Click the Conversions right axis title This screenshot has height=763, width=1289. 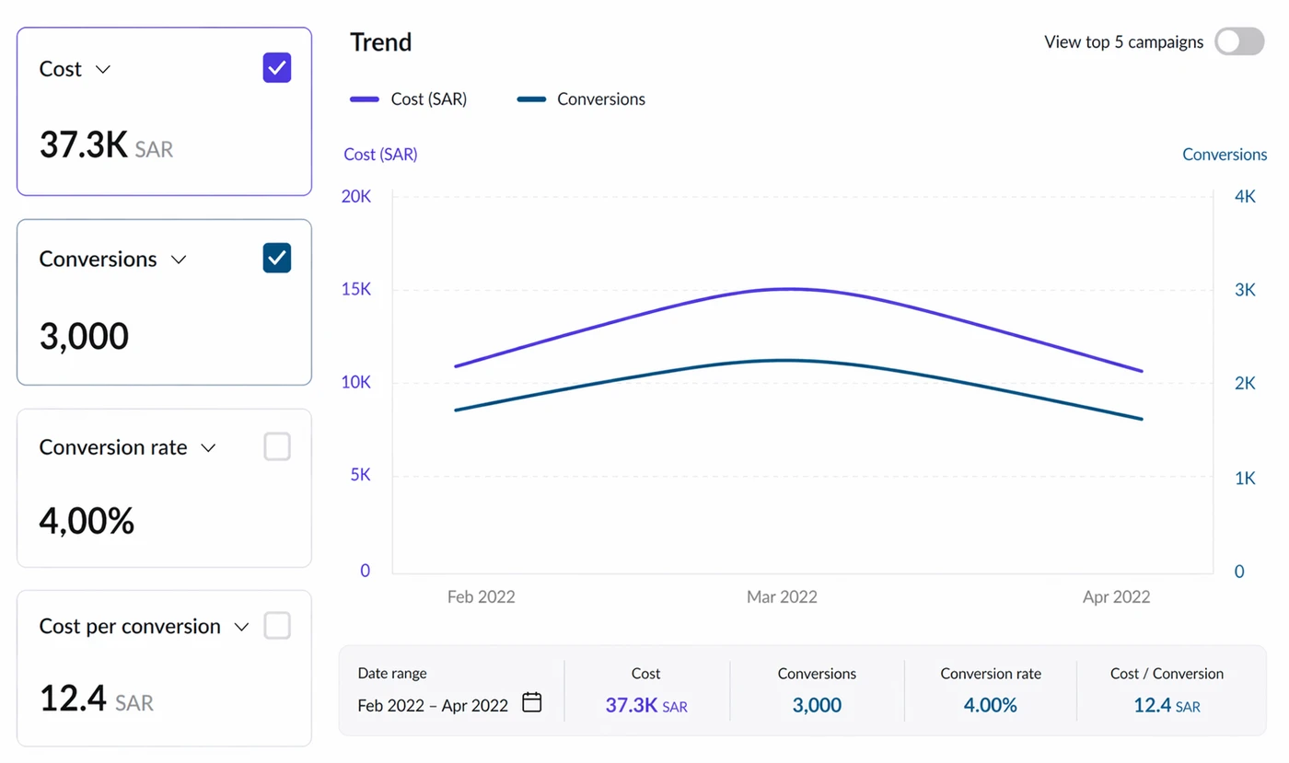tap(1225, 155)
